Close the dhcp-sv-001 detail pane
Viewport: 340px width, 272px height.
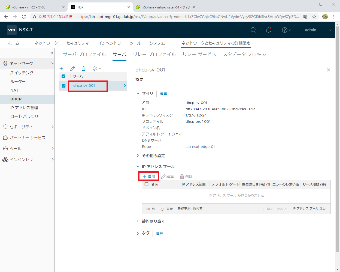(329, 70)
